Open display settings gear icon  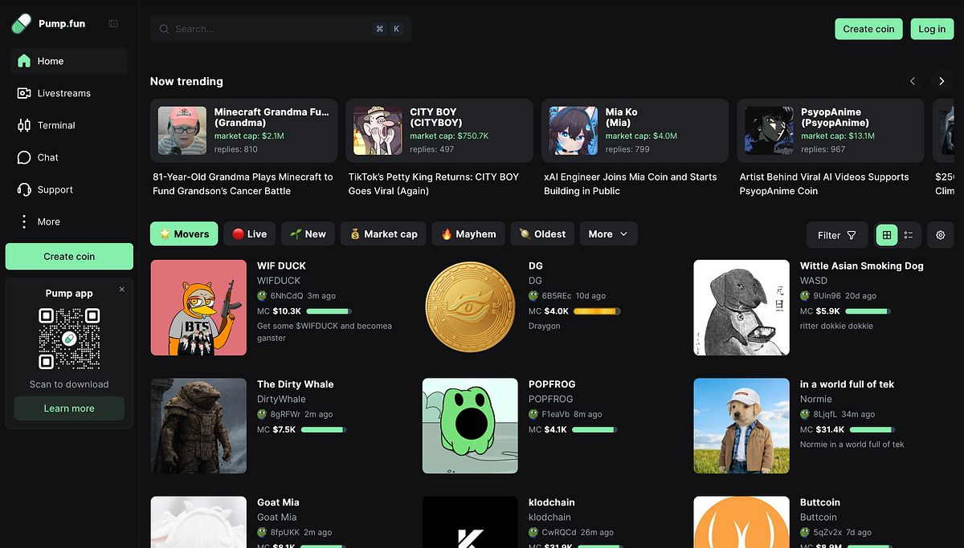coord(941,235)
